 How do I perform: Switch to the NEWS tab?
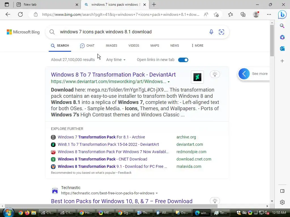pyautogui.click(x=174, y=45)
